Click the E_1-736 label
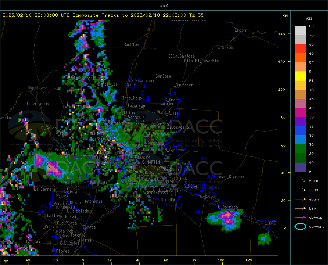 tap(225, 47)
